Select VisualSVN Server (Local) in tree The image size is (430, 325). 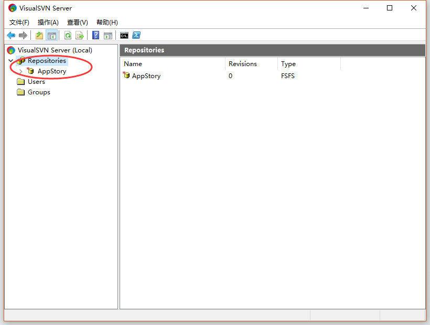click(x=55, y=50)
